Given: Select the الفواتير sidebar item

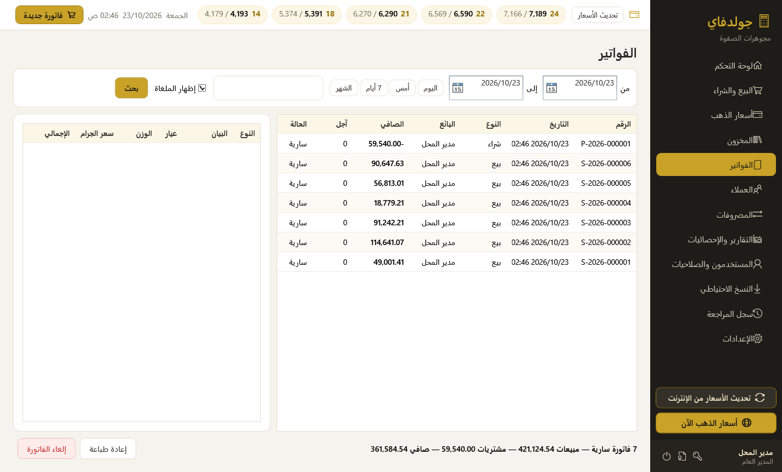Looking at the screenshot, I should (x=716, y=164).
